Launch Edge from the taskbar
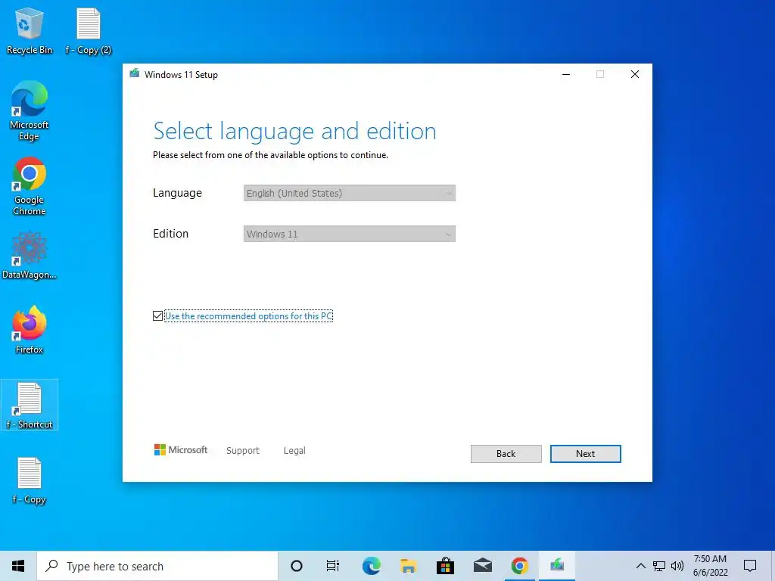Screen dimensions: 775x581 [x=371, y=566]
